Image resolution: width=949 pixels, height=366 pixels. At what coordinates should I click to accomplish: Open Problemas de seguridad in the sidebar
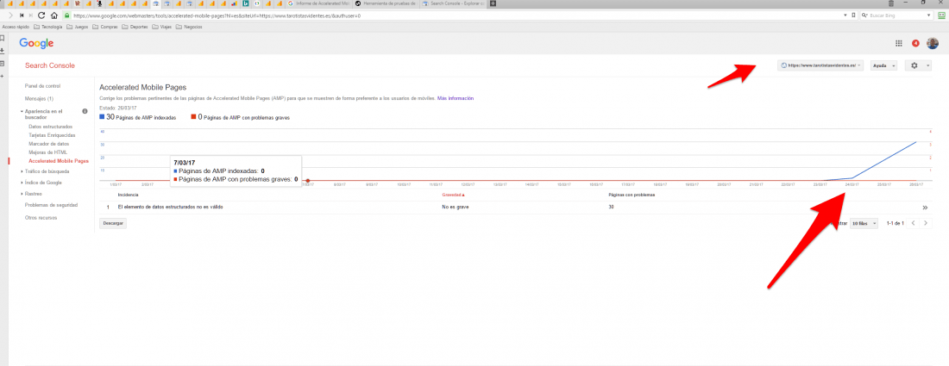click(51, 205)
